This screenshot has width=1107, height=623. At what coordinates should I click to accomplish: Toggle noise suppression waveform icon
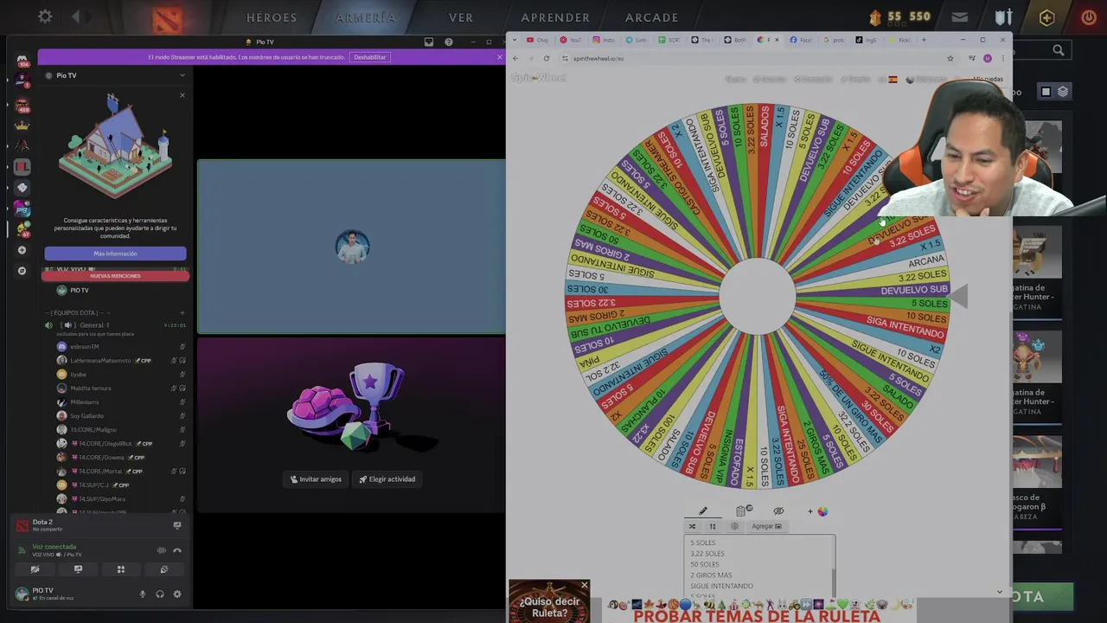click(x=161, y=550)
